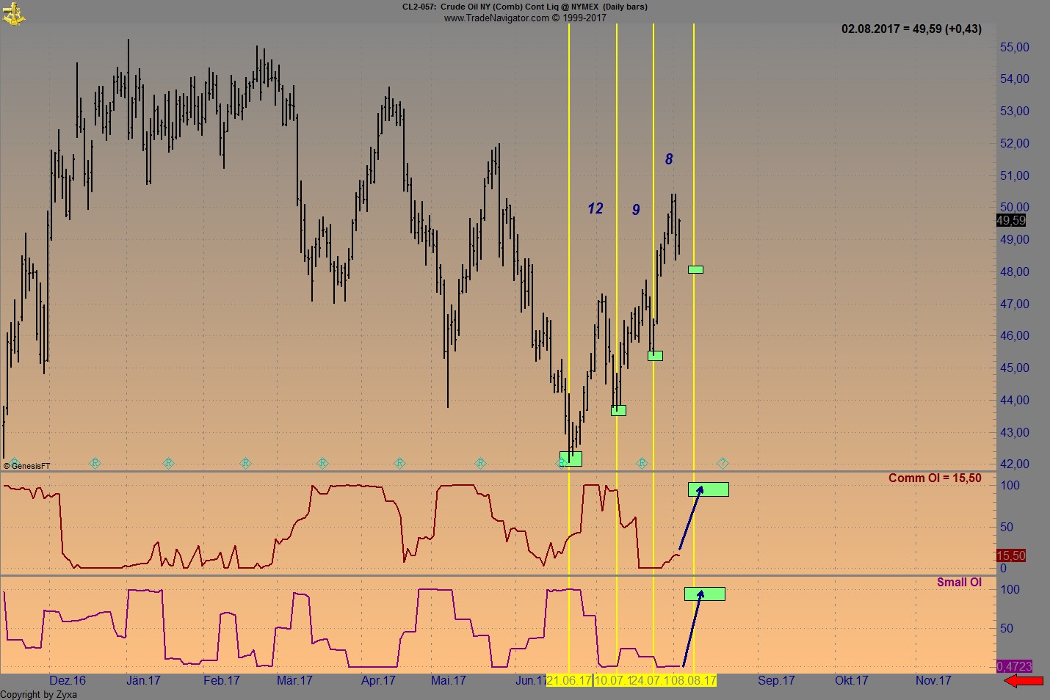Screen dimensions: 1050x700
Task: Click the question-mark diamond marker after 08.08.17
Action: pyautogui.click(x=723, y=464)
